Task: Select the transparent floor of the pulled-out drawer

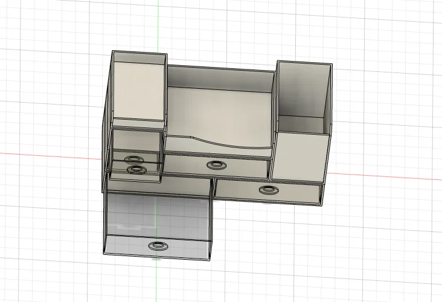Action: click(x=158, y=217)
